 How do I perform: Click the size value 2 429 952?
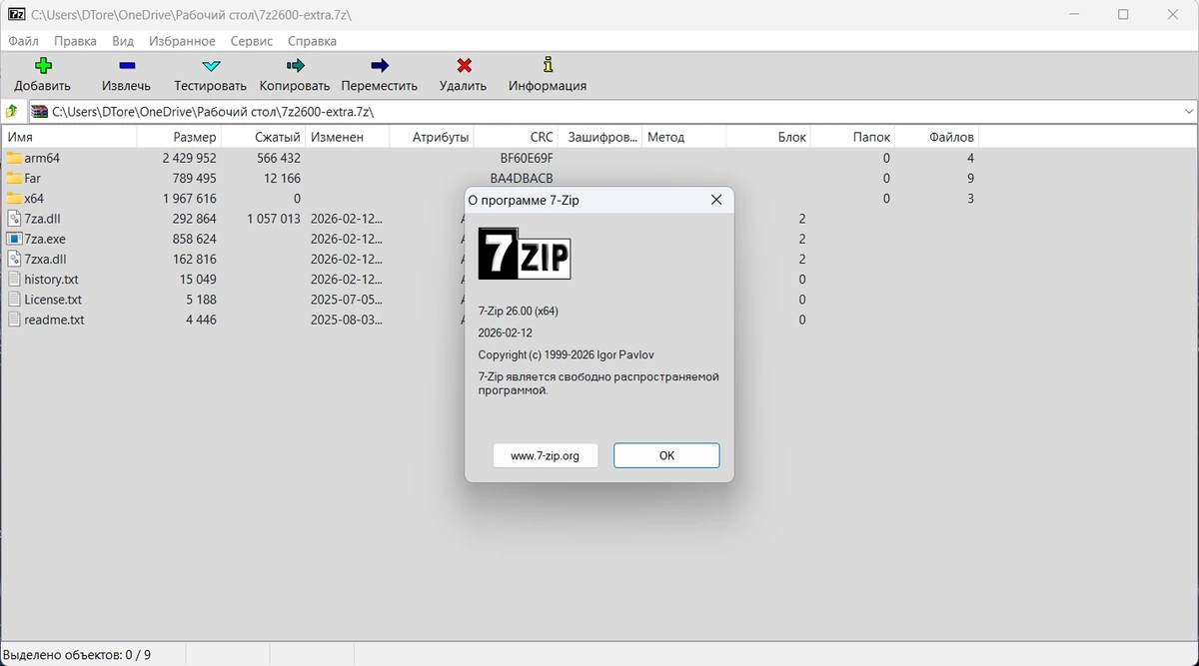pyautogui.click(x=189, y=158)
